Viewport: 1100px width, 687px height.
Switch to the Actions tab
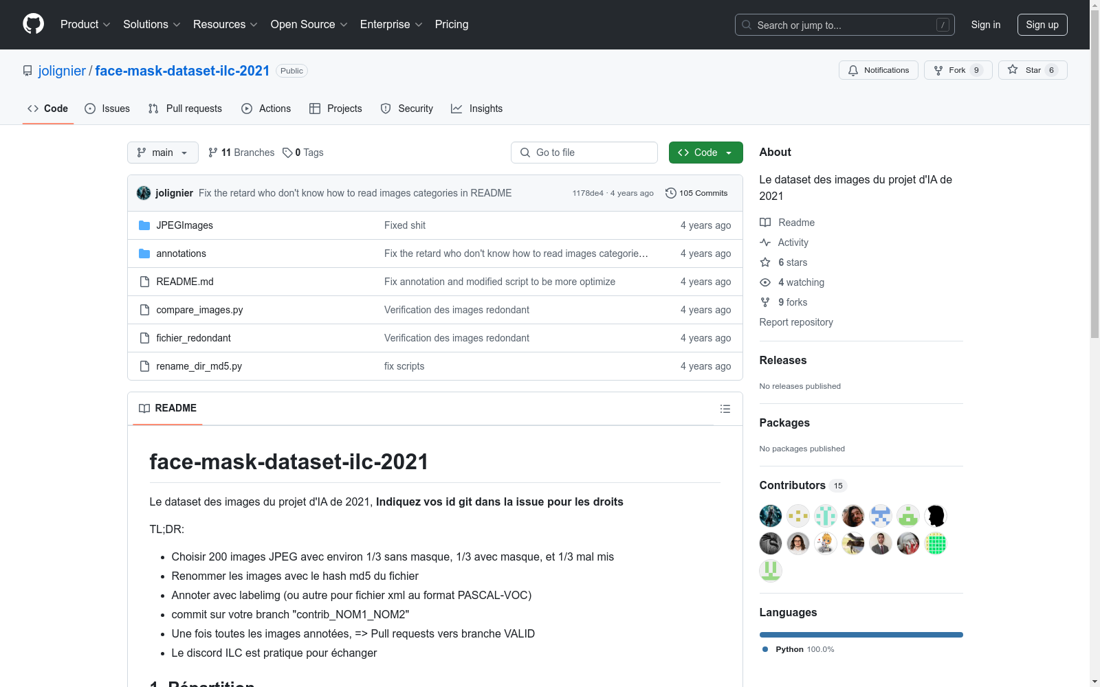tap(266, 109)
